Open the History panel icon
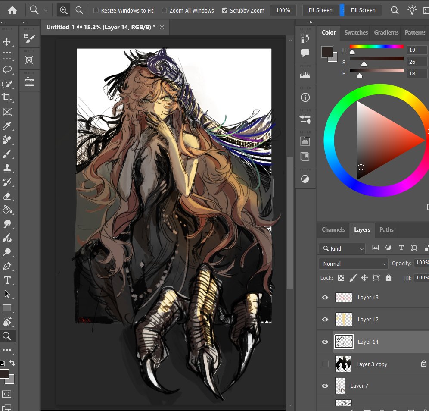The height and width of the screenshot is (411, 429). [x=305, y=38]
